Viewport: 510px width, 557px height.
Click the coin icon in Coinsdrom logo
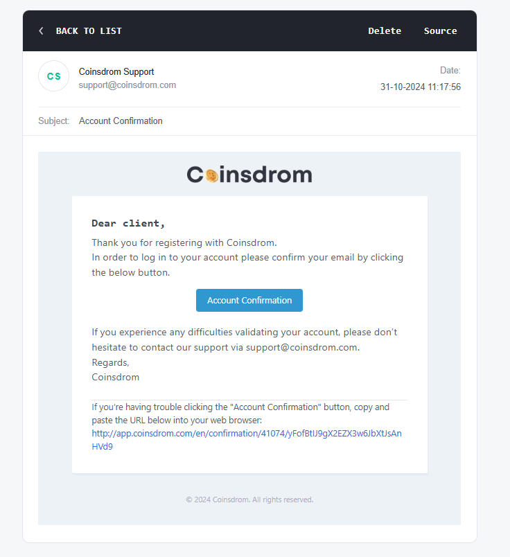click(212, 175)
